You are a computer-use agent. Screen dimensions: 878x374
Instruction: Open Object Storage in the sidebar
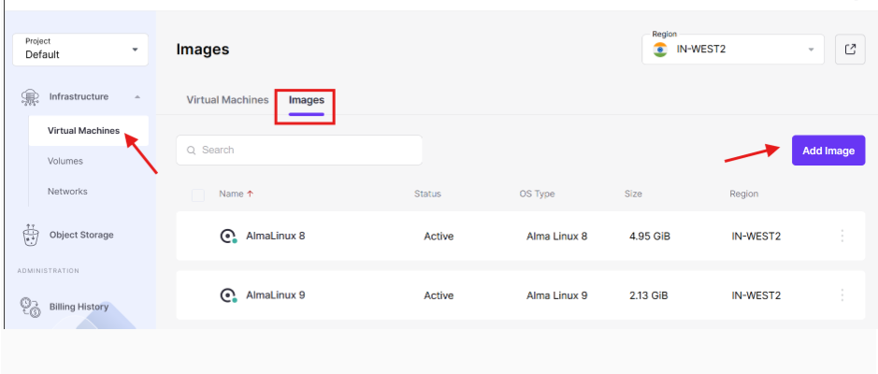click(x=81, y=235)
